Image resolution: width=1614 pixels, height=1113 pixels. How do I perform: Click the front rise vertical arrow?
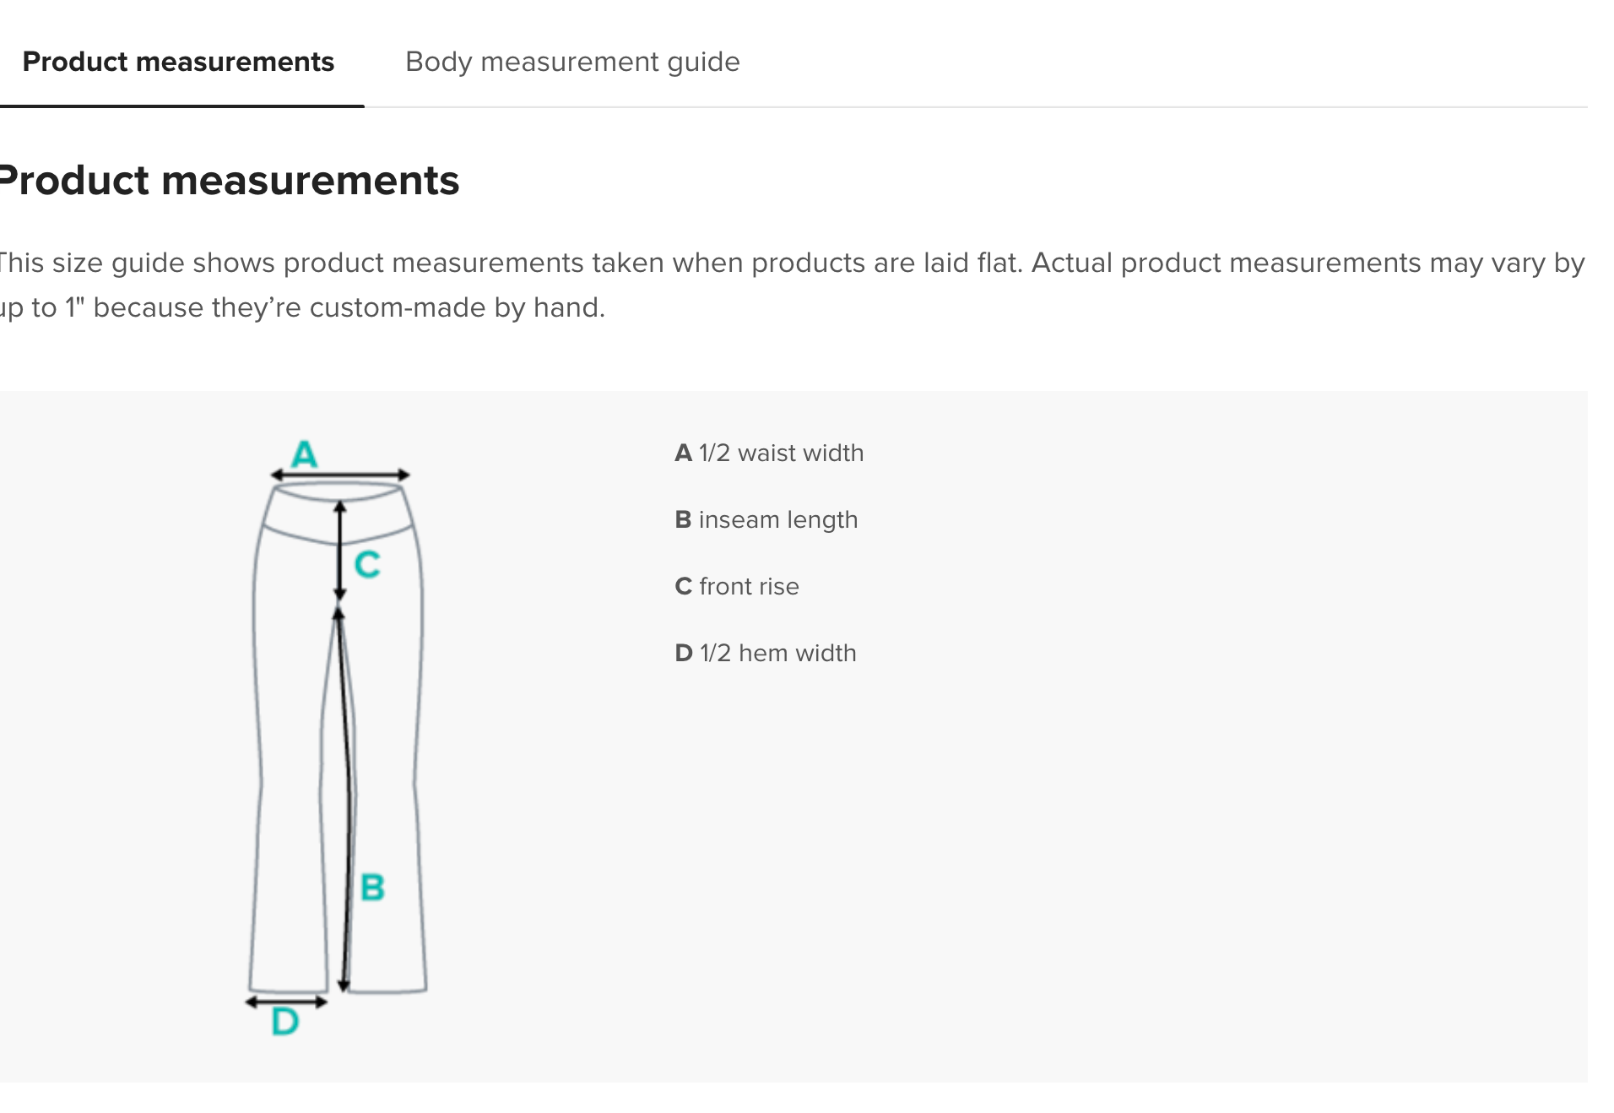[x=339, y=551]
